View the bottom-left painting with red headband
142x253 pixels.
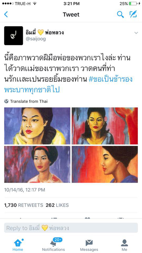click(37, 164)
